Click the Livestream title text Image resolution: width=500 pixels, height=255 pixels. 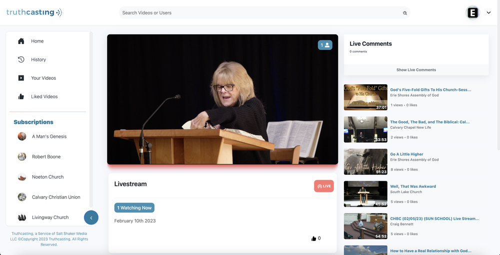130,184
